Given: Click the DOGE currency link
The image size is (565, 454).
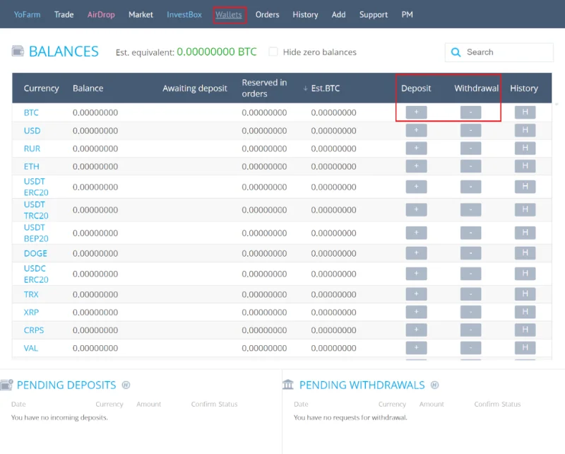Looking at the screenshot, I should pyautogui.click(x=35, y=253).
